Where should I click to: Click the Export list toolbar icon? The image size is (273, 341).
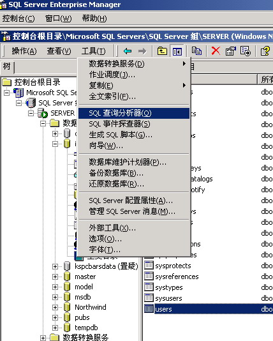(246, 51)
